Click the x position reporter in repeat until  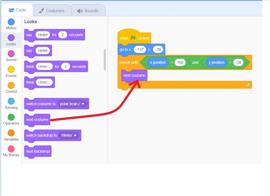click(x=158, y=62)
